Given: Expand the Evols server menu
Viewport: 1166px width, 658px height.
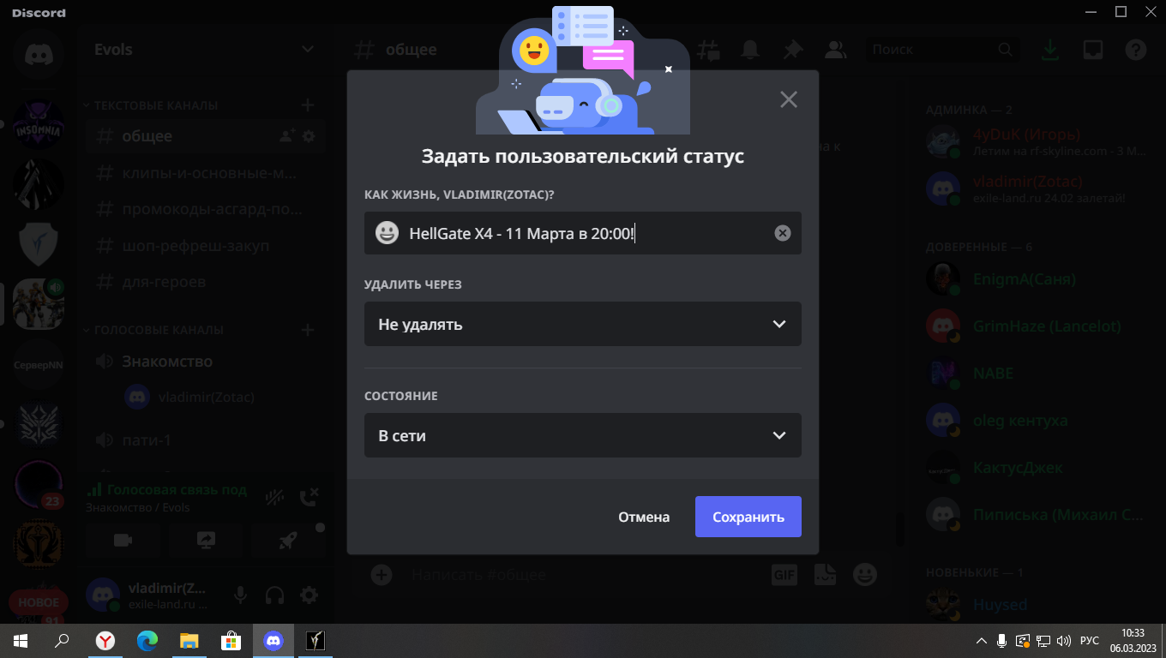Looking at the screenshot, I should 204,49.
